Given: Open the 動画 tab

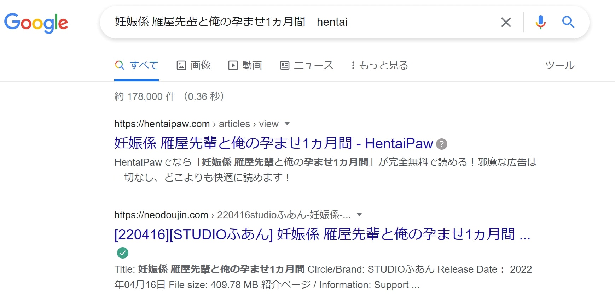Looking at the screenshot, I should pyautogui.click(x=245, y=65).
